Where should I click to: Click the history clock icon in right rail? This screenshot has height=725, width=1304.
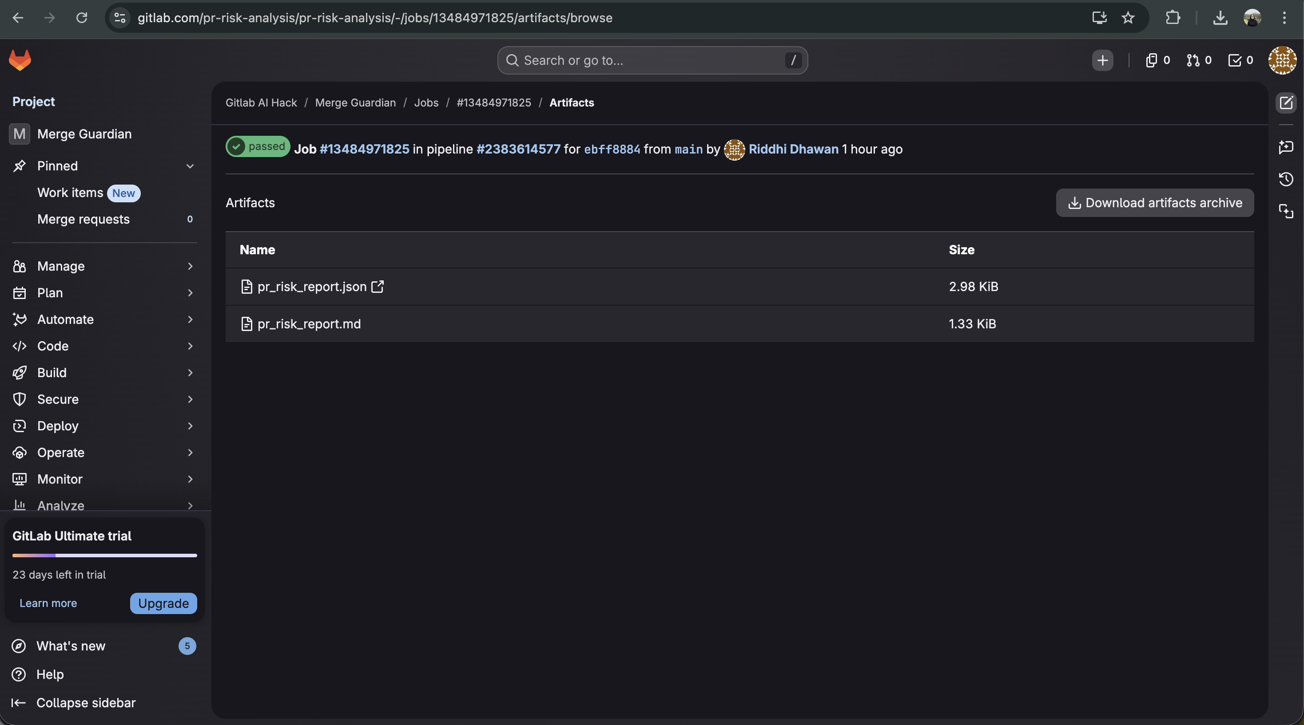1286,179
